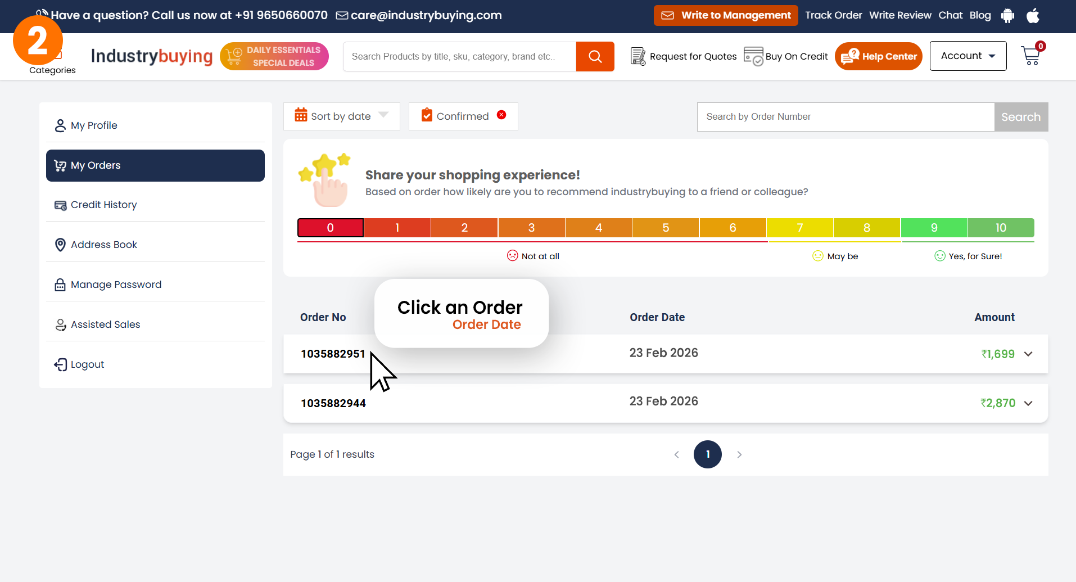Go to Address Book in sidebar
1076x582 pixels.
click(103, 245)
